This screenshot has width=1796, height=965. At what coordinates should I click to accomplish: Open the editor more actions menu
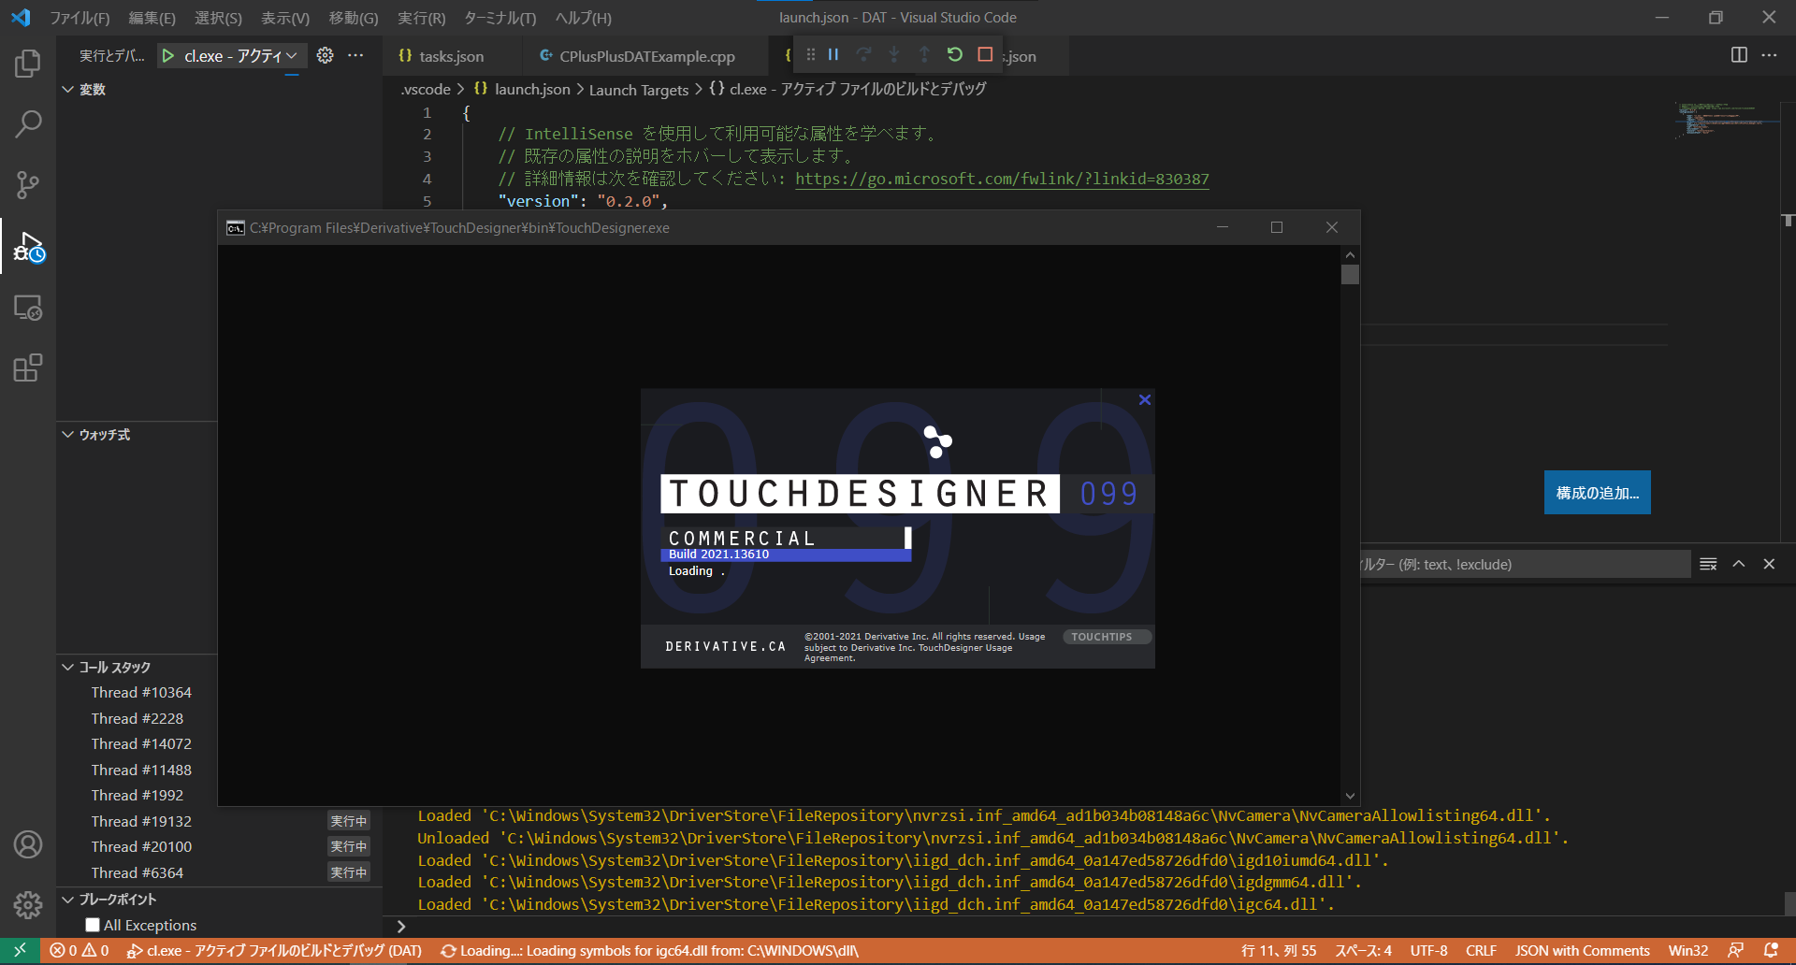pyautogui.click(x=1769, y=55)
